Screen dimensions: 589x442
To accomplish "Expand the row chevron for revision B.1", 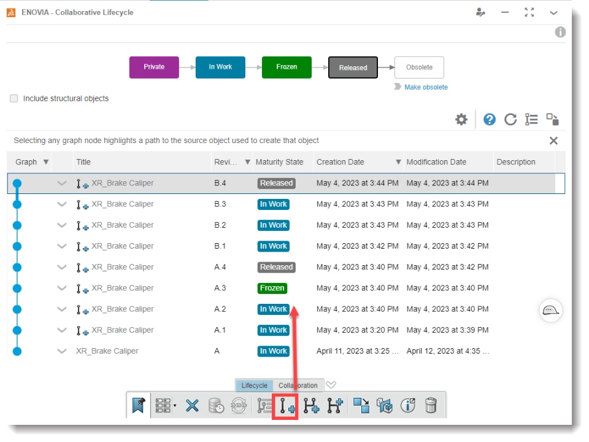I will click(x=61, y=246).
